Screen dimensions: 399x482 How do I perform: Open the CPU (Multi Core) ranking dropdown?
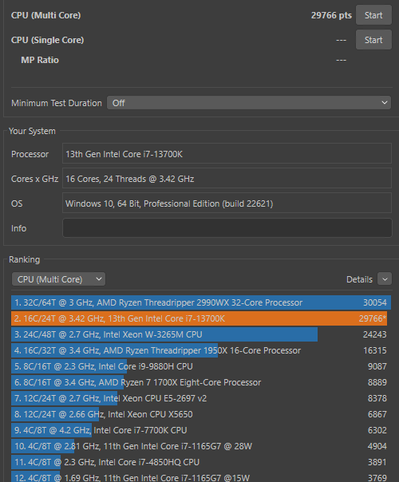[x=58, y=279]
